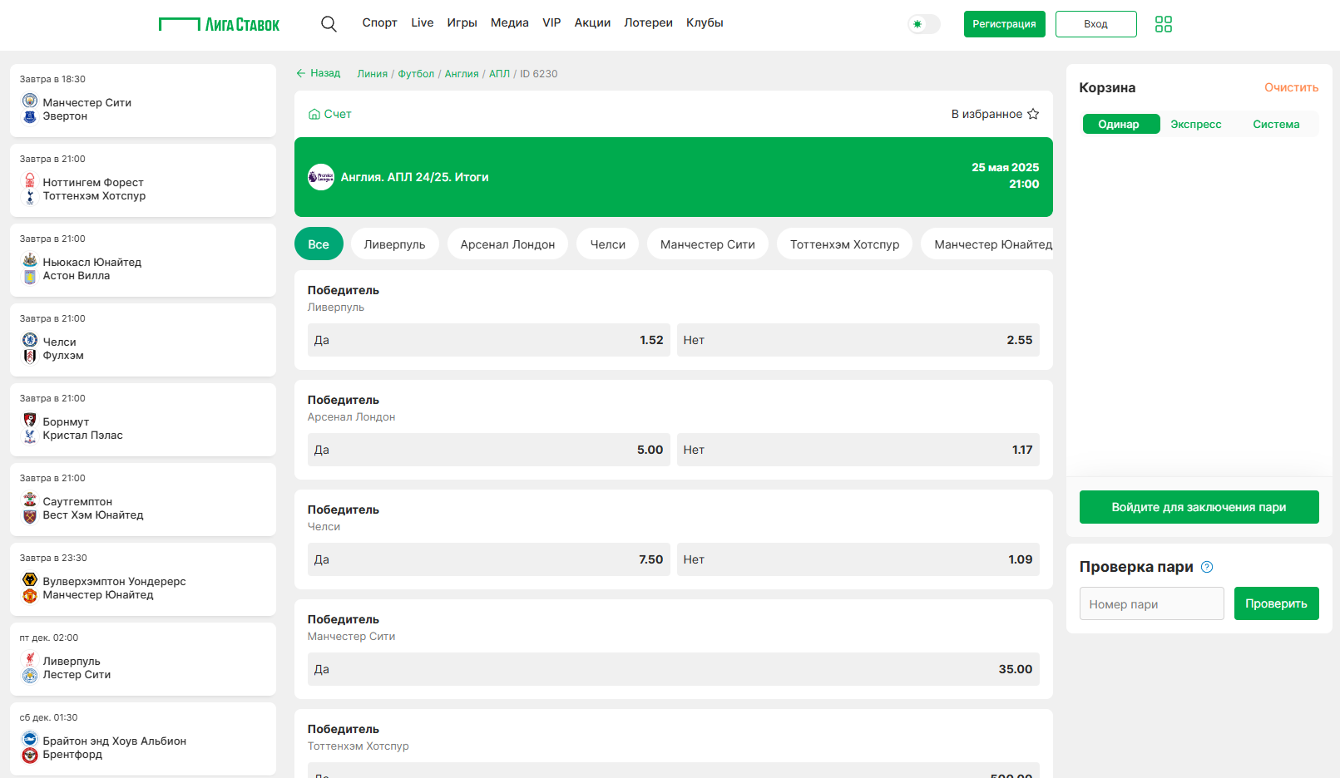This screenshot has height=778, width=1340.
Task: Select the Одинар bet type
Action: pos(1120,125)
